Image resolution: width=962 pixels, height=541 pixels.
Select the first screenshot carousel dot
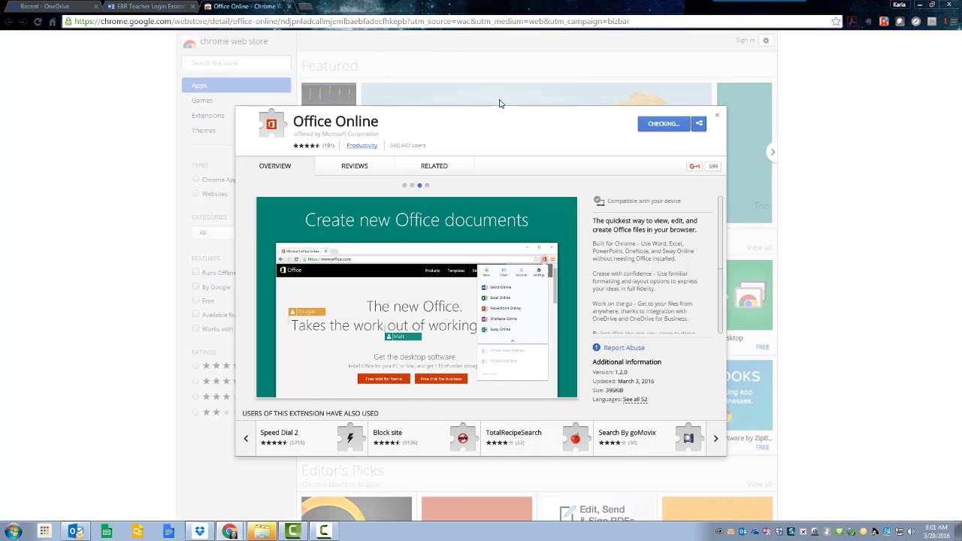pyautogui.click(x=404, y=186)
